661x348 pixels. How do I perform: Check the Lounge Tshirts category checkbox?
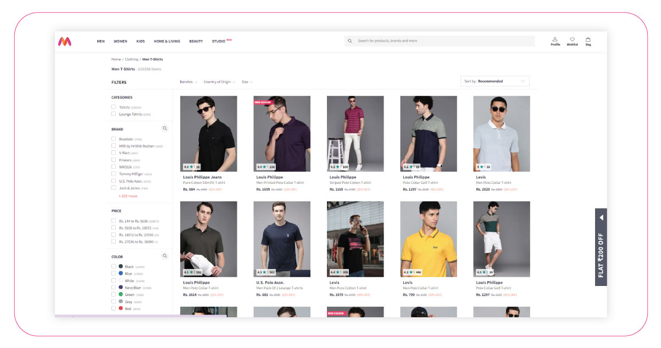[x=114, y=114]
